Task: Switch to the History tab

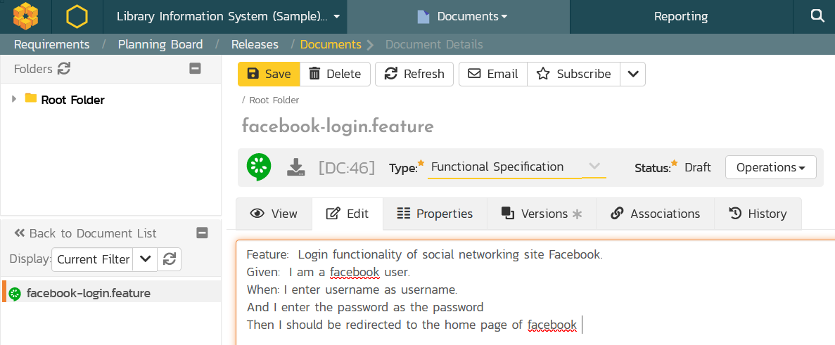Action: point(758,214)
